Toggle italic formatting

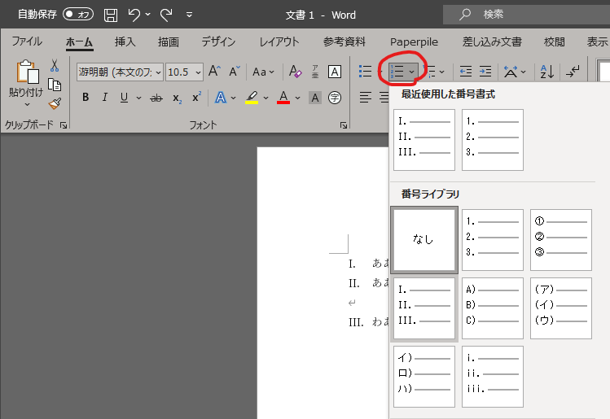click(x=104, y=97)
